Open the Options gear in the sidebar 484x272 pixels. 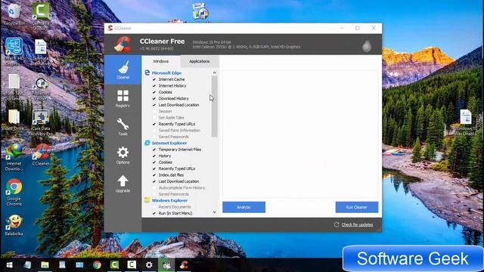coord(123,153)
